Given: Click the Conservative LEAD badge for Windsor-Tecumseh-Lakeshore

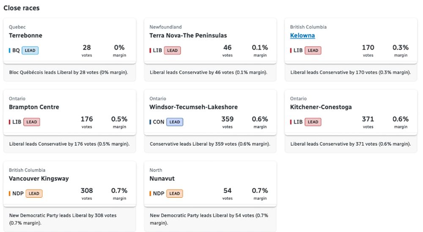Looking at the screenshot, I should point(175,122).
